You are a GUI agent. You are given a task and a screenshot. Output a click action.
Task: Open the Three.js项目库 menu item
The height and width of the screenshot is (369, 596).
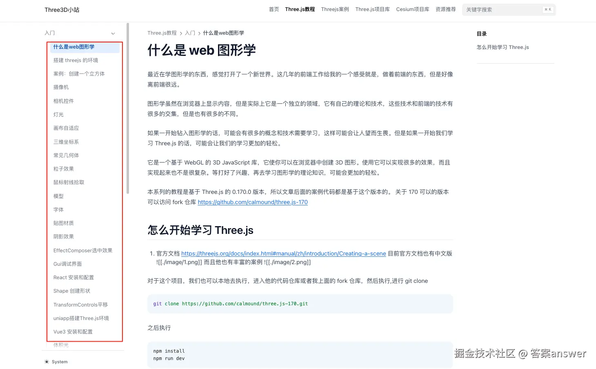pyautogui.click(x=373, y=9)
